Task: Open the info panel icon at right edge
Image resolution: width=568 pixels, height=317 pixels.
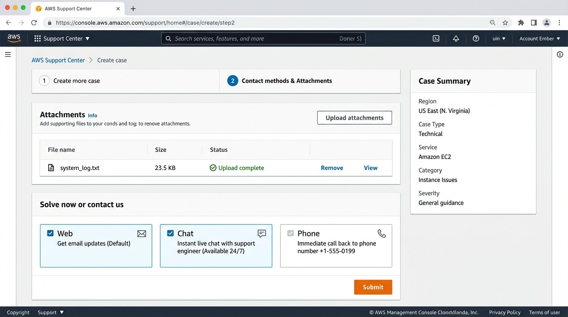Action: [x=560, y=54]
